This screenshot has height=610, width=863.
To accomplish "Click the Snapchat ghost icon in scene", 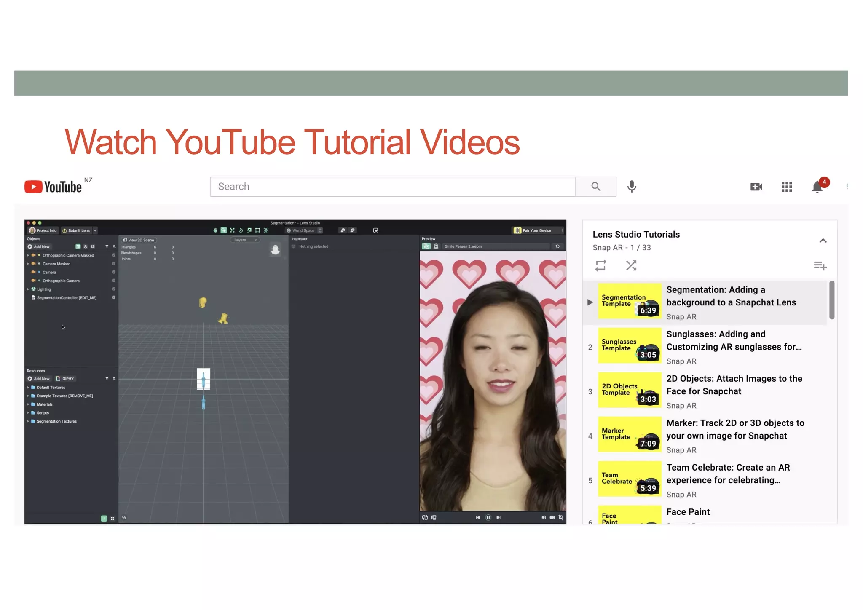I will click(x=275, y=250).
